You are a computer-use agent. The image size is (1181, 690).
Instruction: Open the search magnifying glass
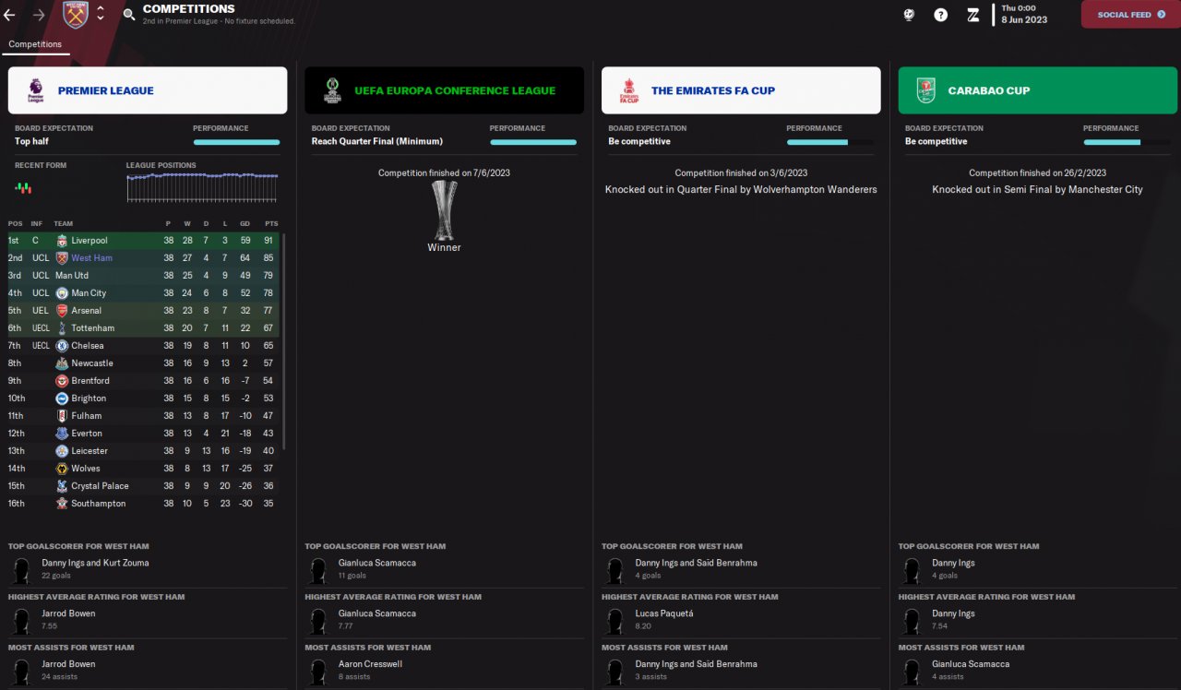pos(129,15)
